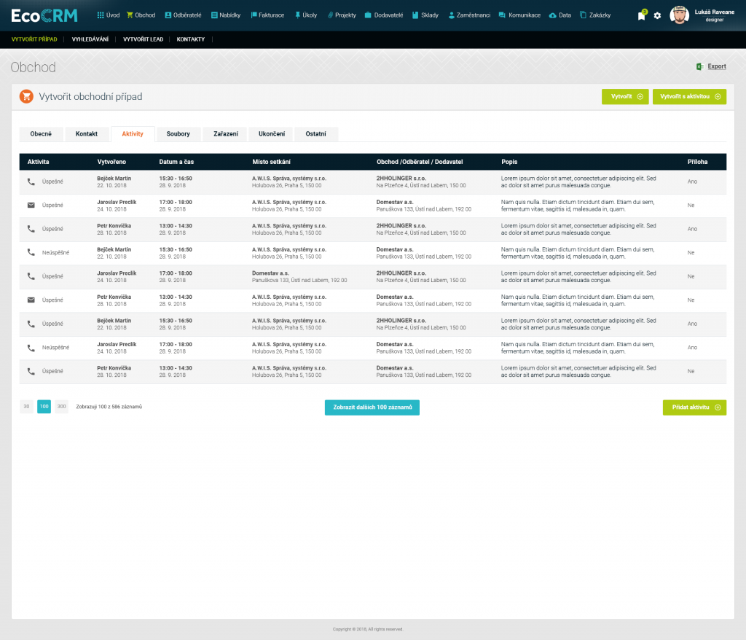Click the envelope icon in Jaroslav Preclík row

pos(31,206)
